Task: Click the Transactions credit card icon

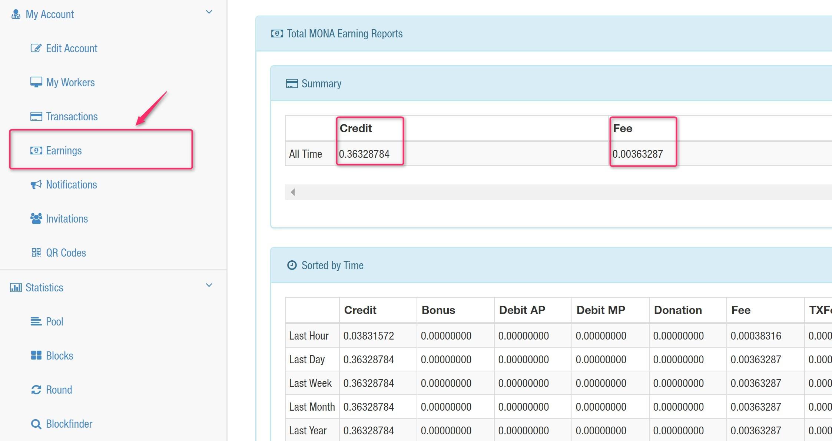Action: click(x=36, y=116)
